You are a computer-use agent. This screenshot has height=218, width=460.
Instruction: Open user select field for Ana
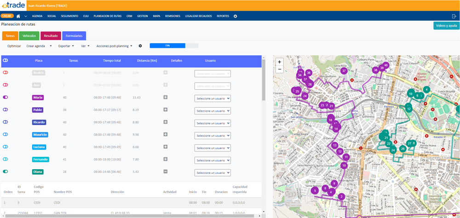(x=213, y=86)
